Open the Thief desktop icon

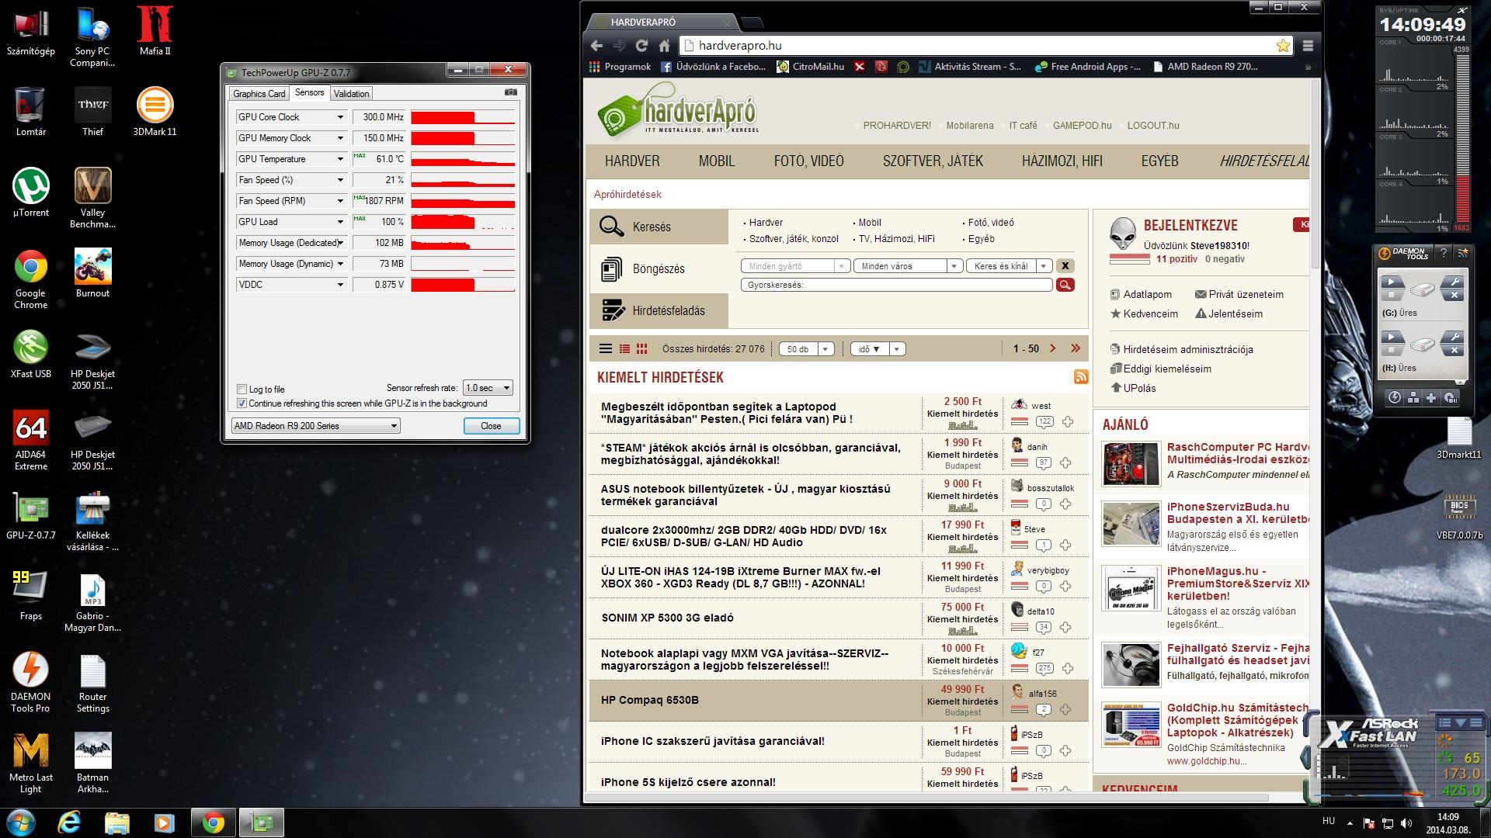coord(92,111)
